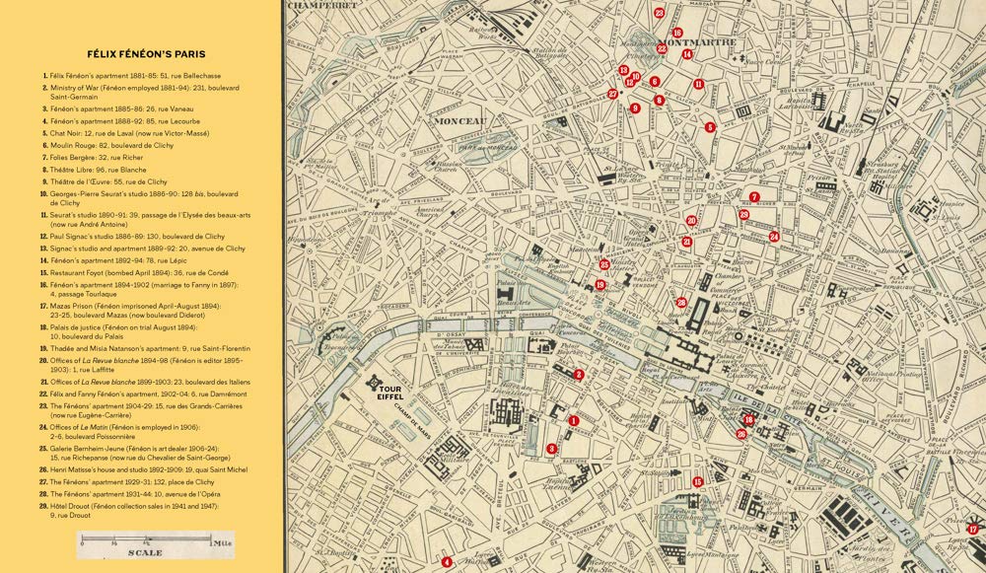Click marker 25 near the Ministry of Justice

point(604,264)
